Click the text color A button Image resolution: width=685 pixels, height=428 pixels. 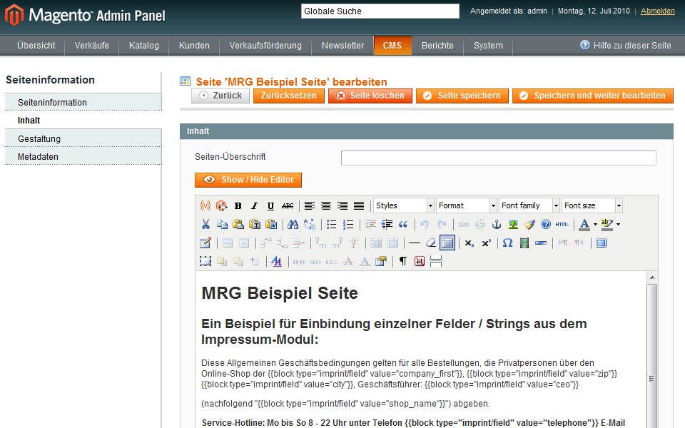[x=584, y=225]
